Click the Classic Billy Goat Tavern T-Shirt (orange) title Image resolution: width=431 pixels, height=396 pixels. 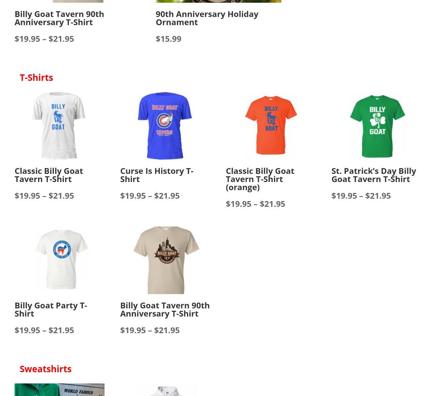pos(260,179)
